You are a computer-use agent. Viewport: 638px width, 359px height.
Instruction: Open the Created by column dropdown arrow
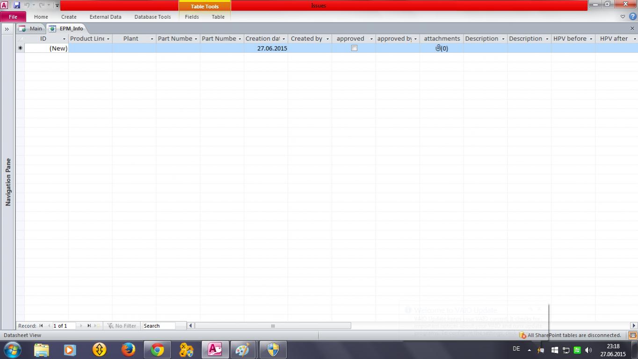coord(327,39)
